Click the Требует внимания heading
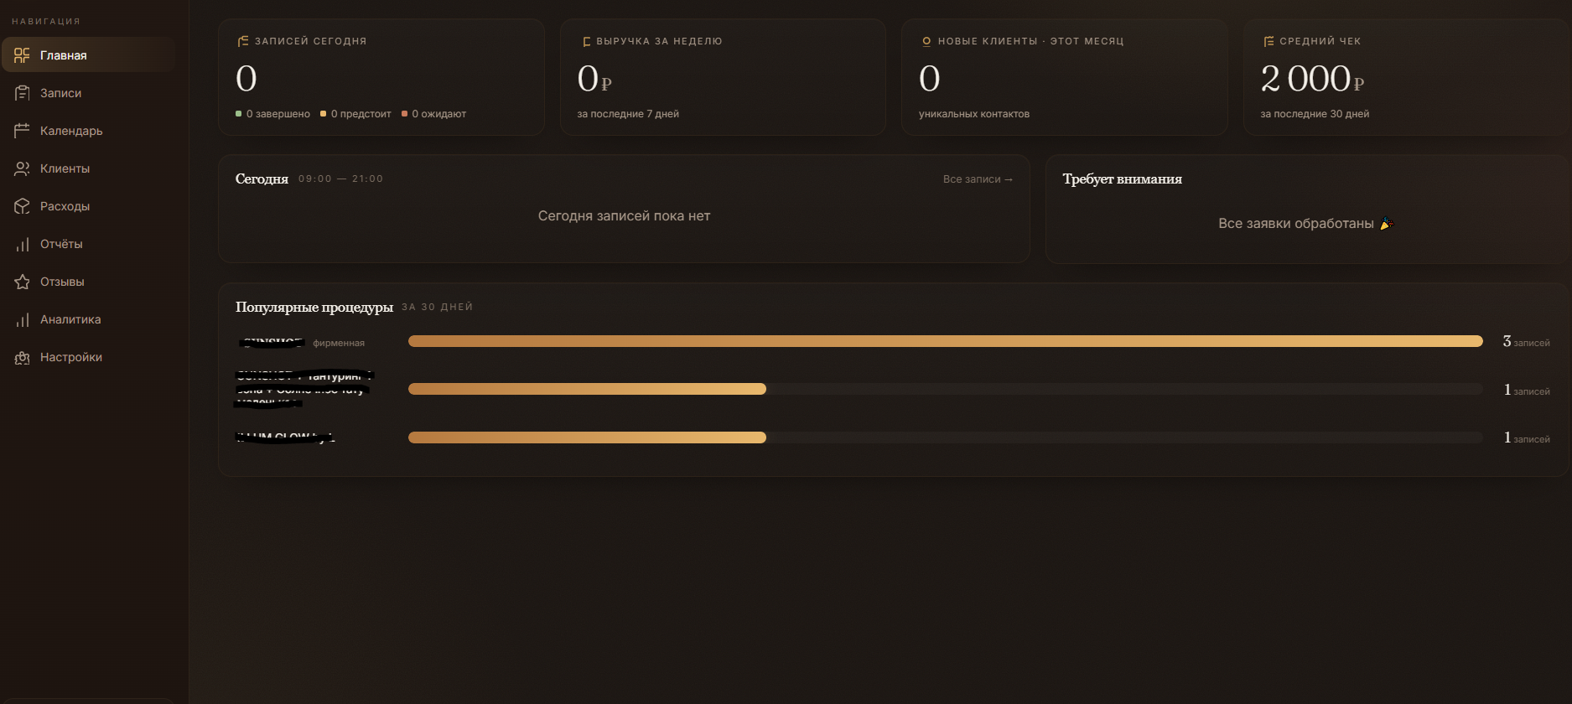 click(x=1122, y=179)
